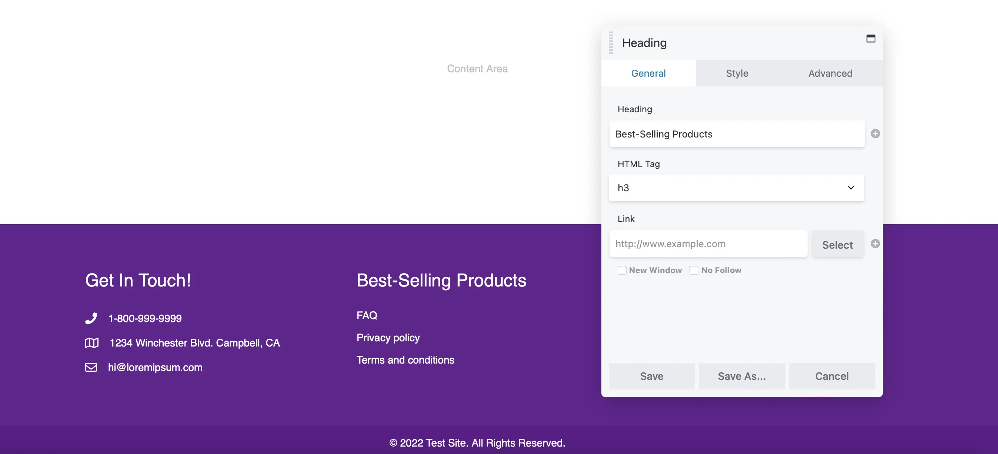This screenshot has width=998, height=454.
Task: Click the Cancel button
Action: point(832,376)
